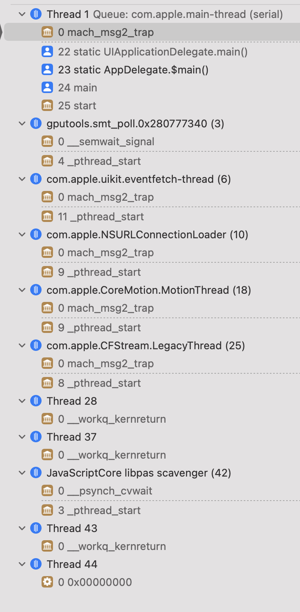
Task: Click the person icon for UIApplicationDelegate.main()
Action: (x=47, y=51)
